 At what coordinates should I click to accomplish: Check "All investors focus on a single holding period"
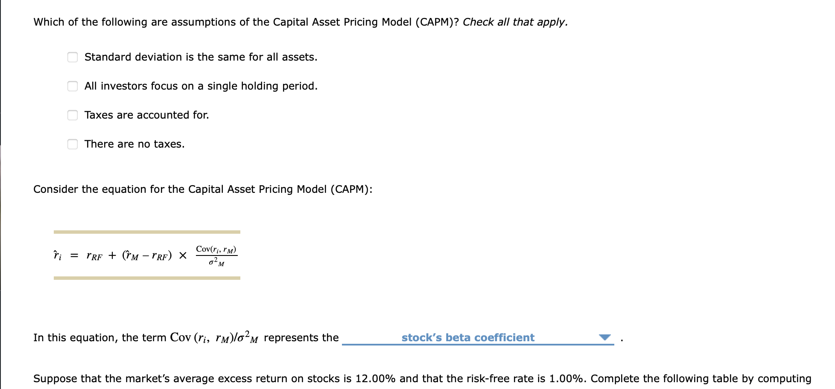pos(72,86)
